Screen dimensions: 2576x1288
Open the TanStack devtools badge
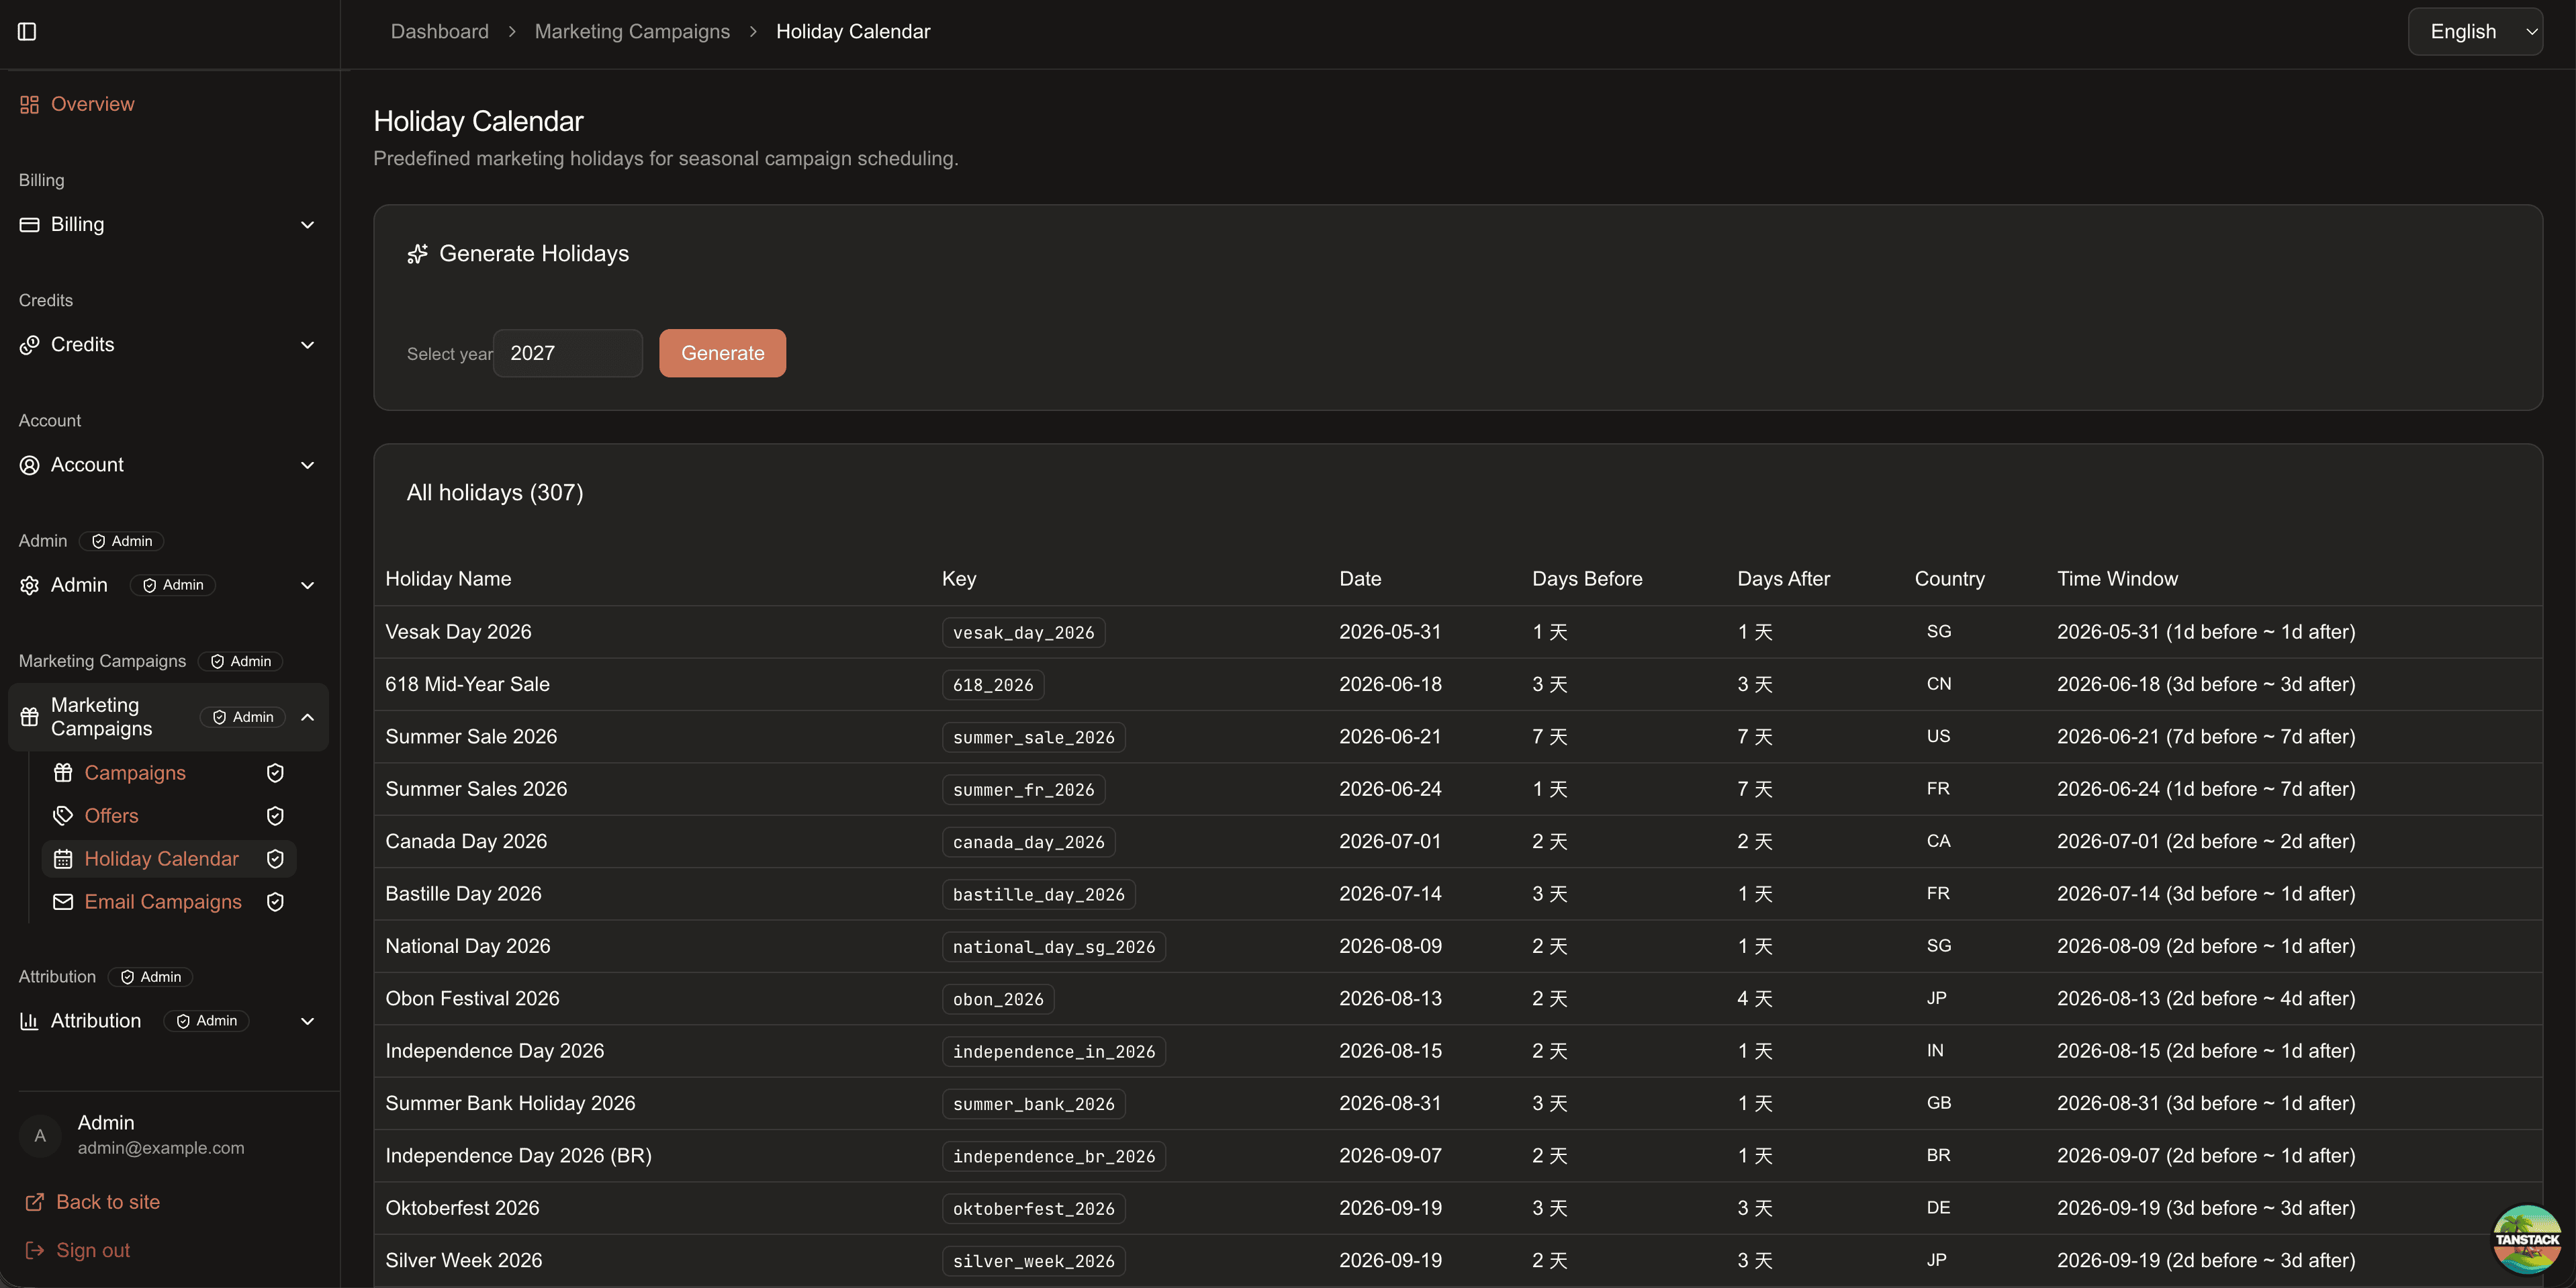(2527, 1239)
